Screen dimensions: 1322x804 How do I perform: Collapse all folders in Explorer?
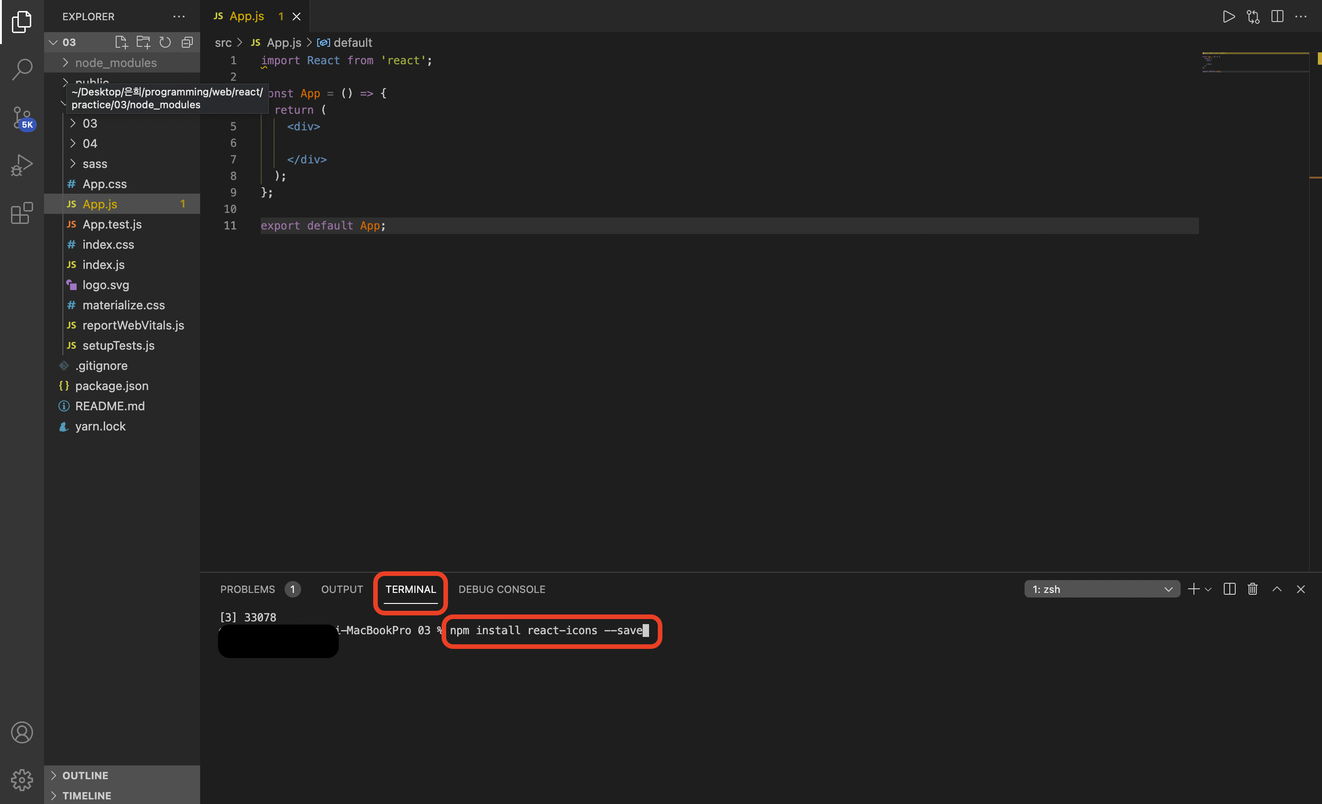[187, 42]
